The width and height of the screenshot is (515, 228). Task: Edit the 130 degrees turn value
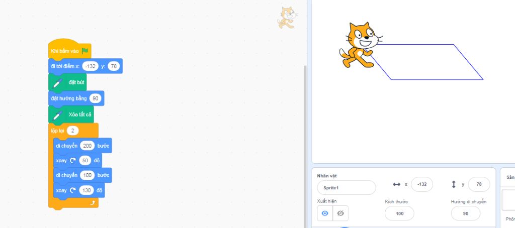(87, 190)
